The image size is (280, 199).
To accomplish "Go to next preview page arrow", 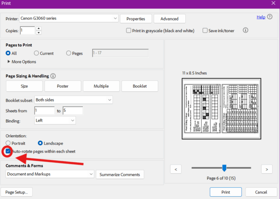I will point(266,169).
